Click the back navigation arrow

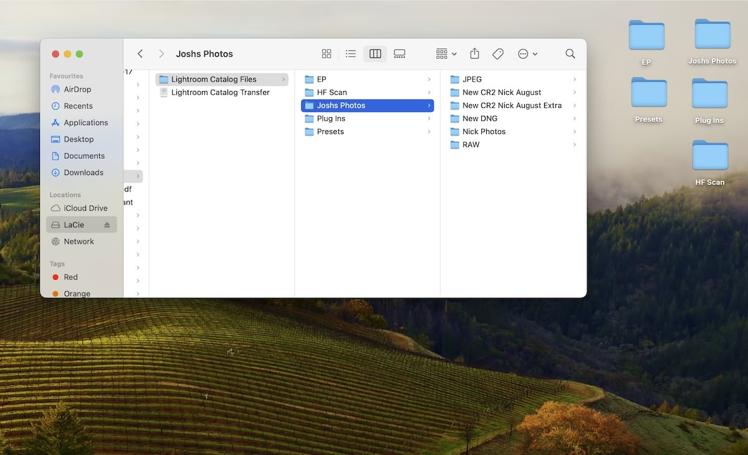140,54
